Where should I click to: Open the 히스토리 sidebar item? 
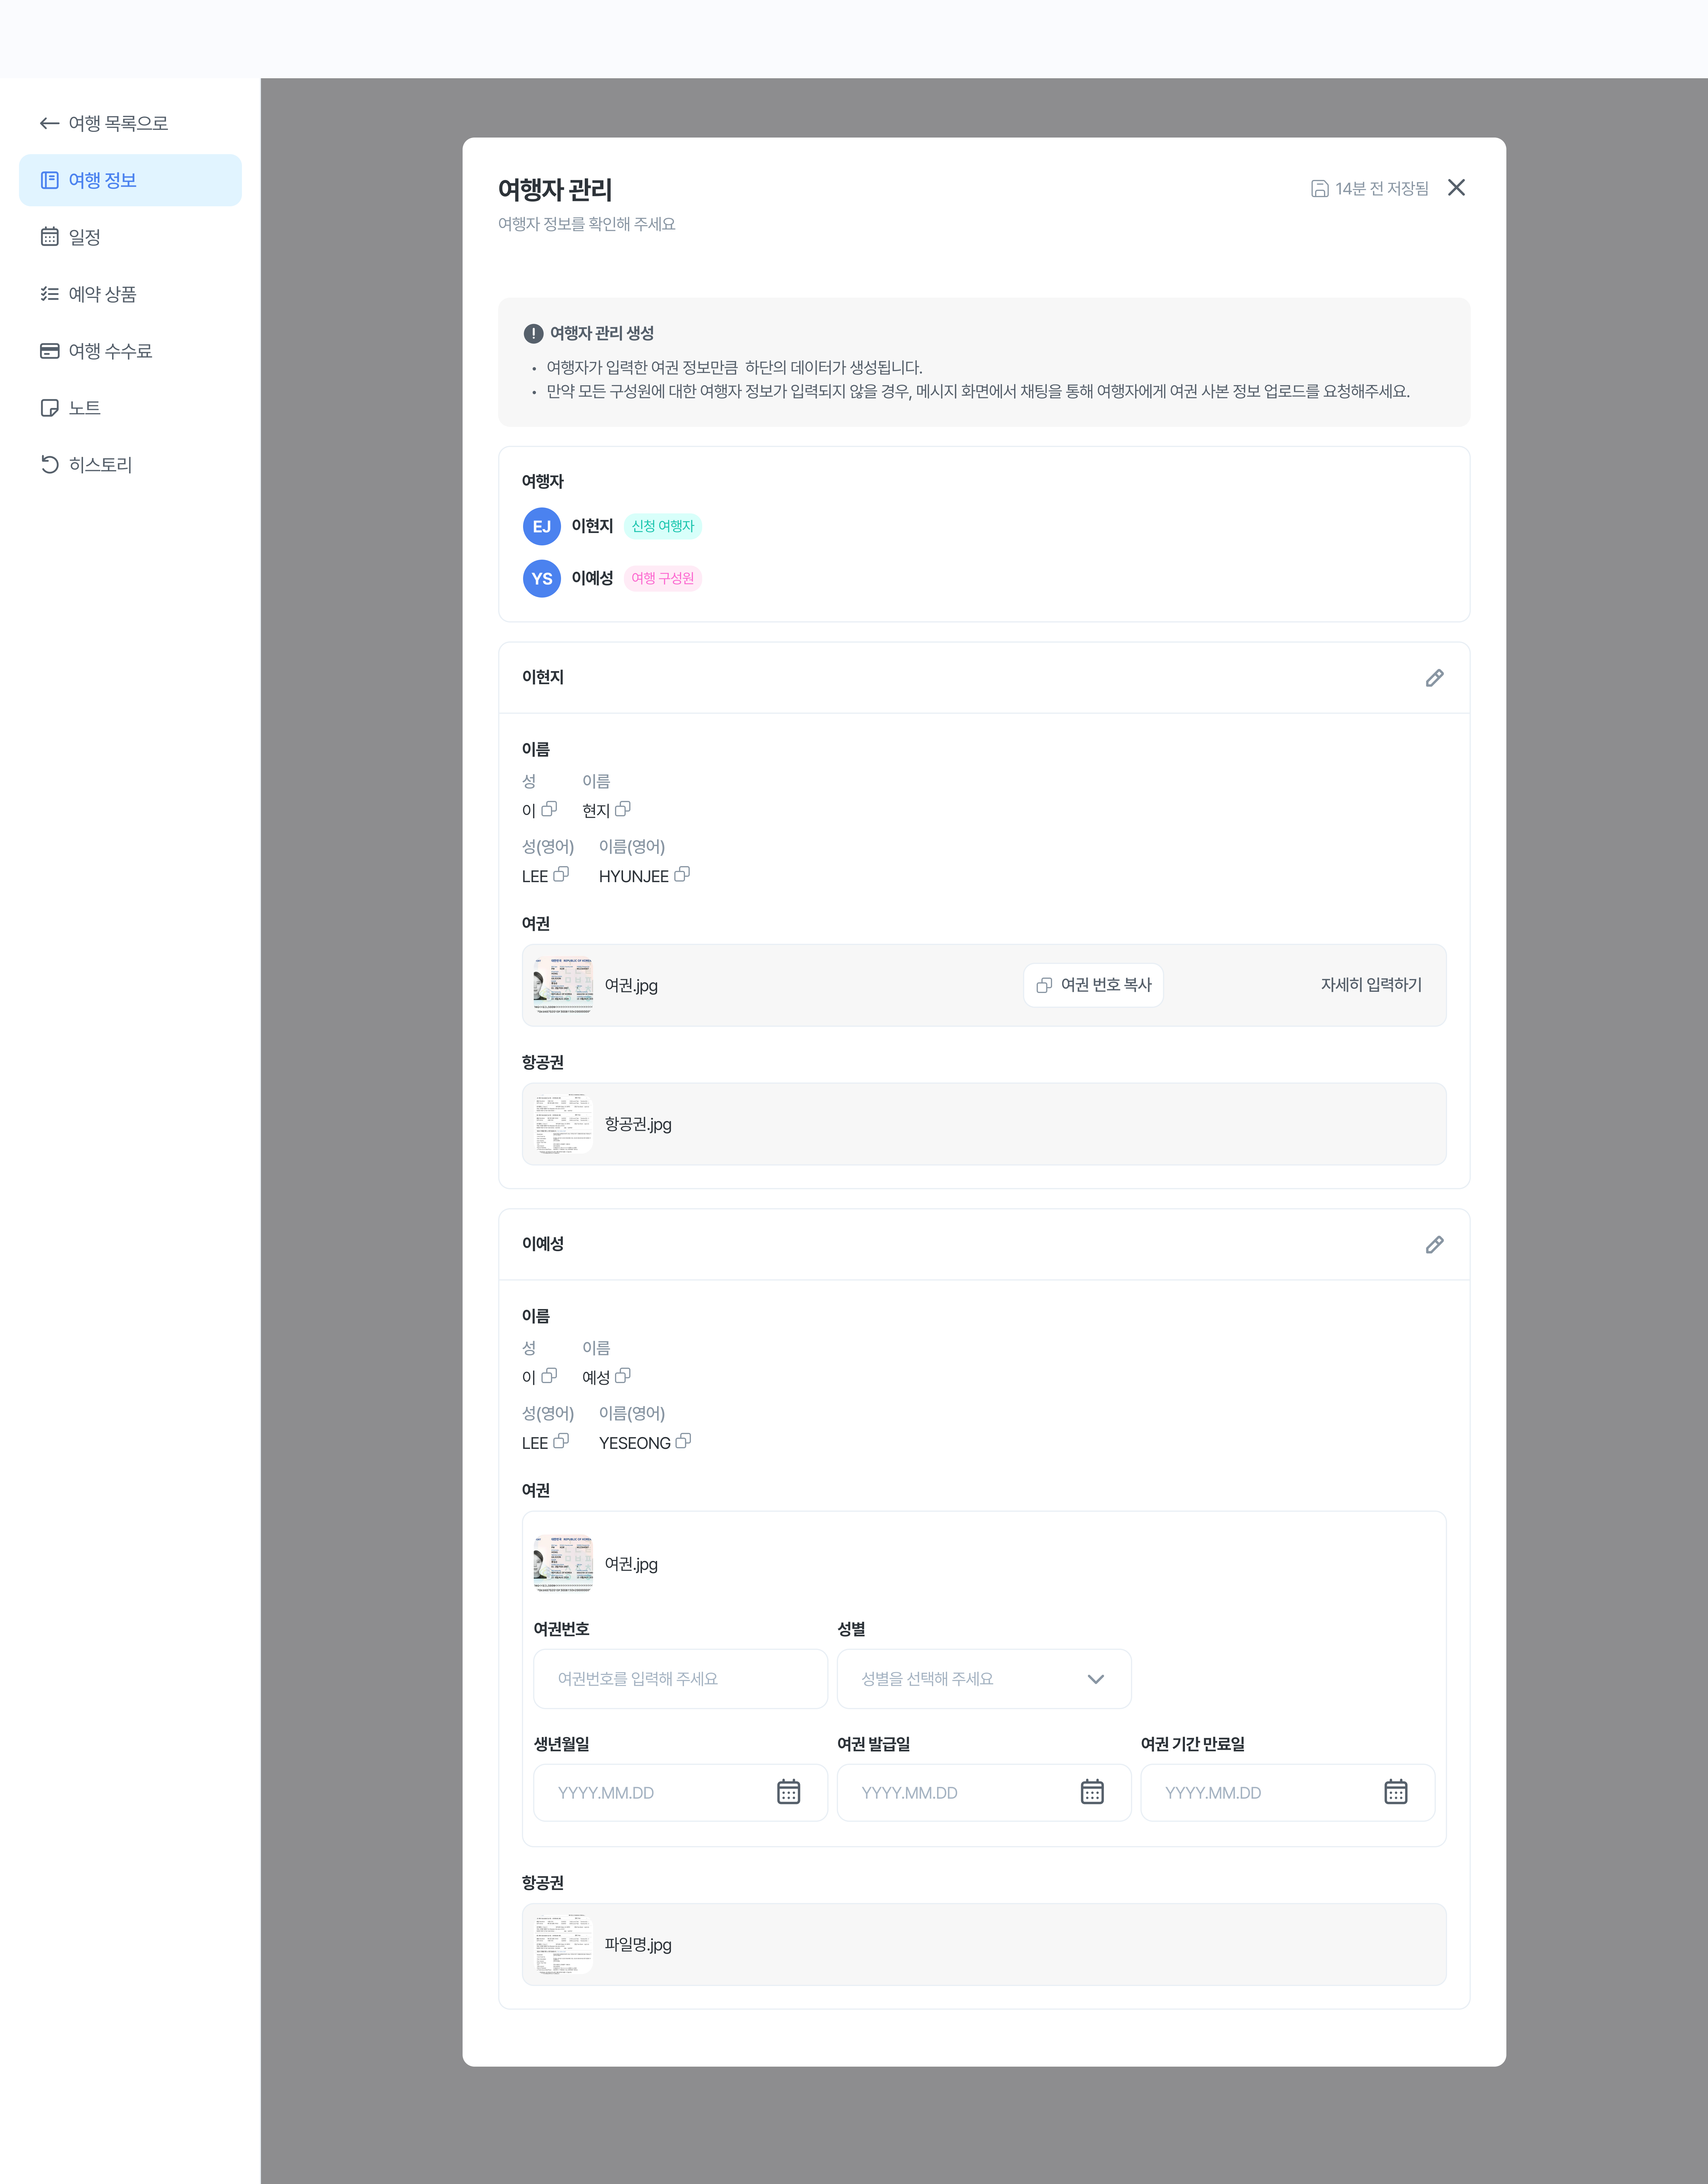(100, 465)
